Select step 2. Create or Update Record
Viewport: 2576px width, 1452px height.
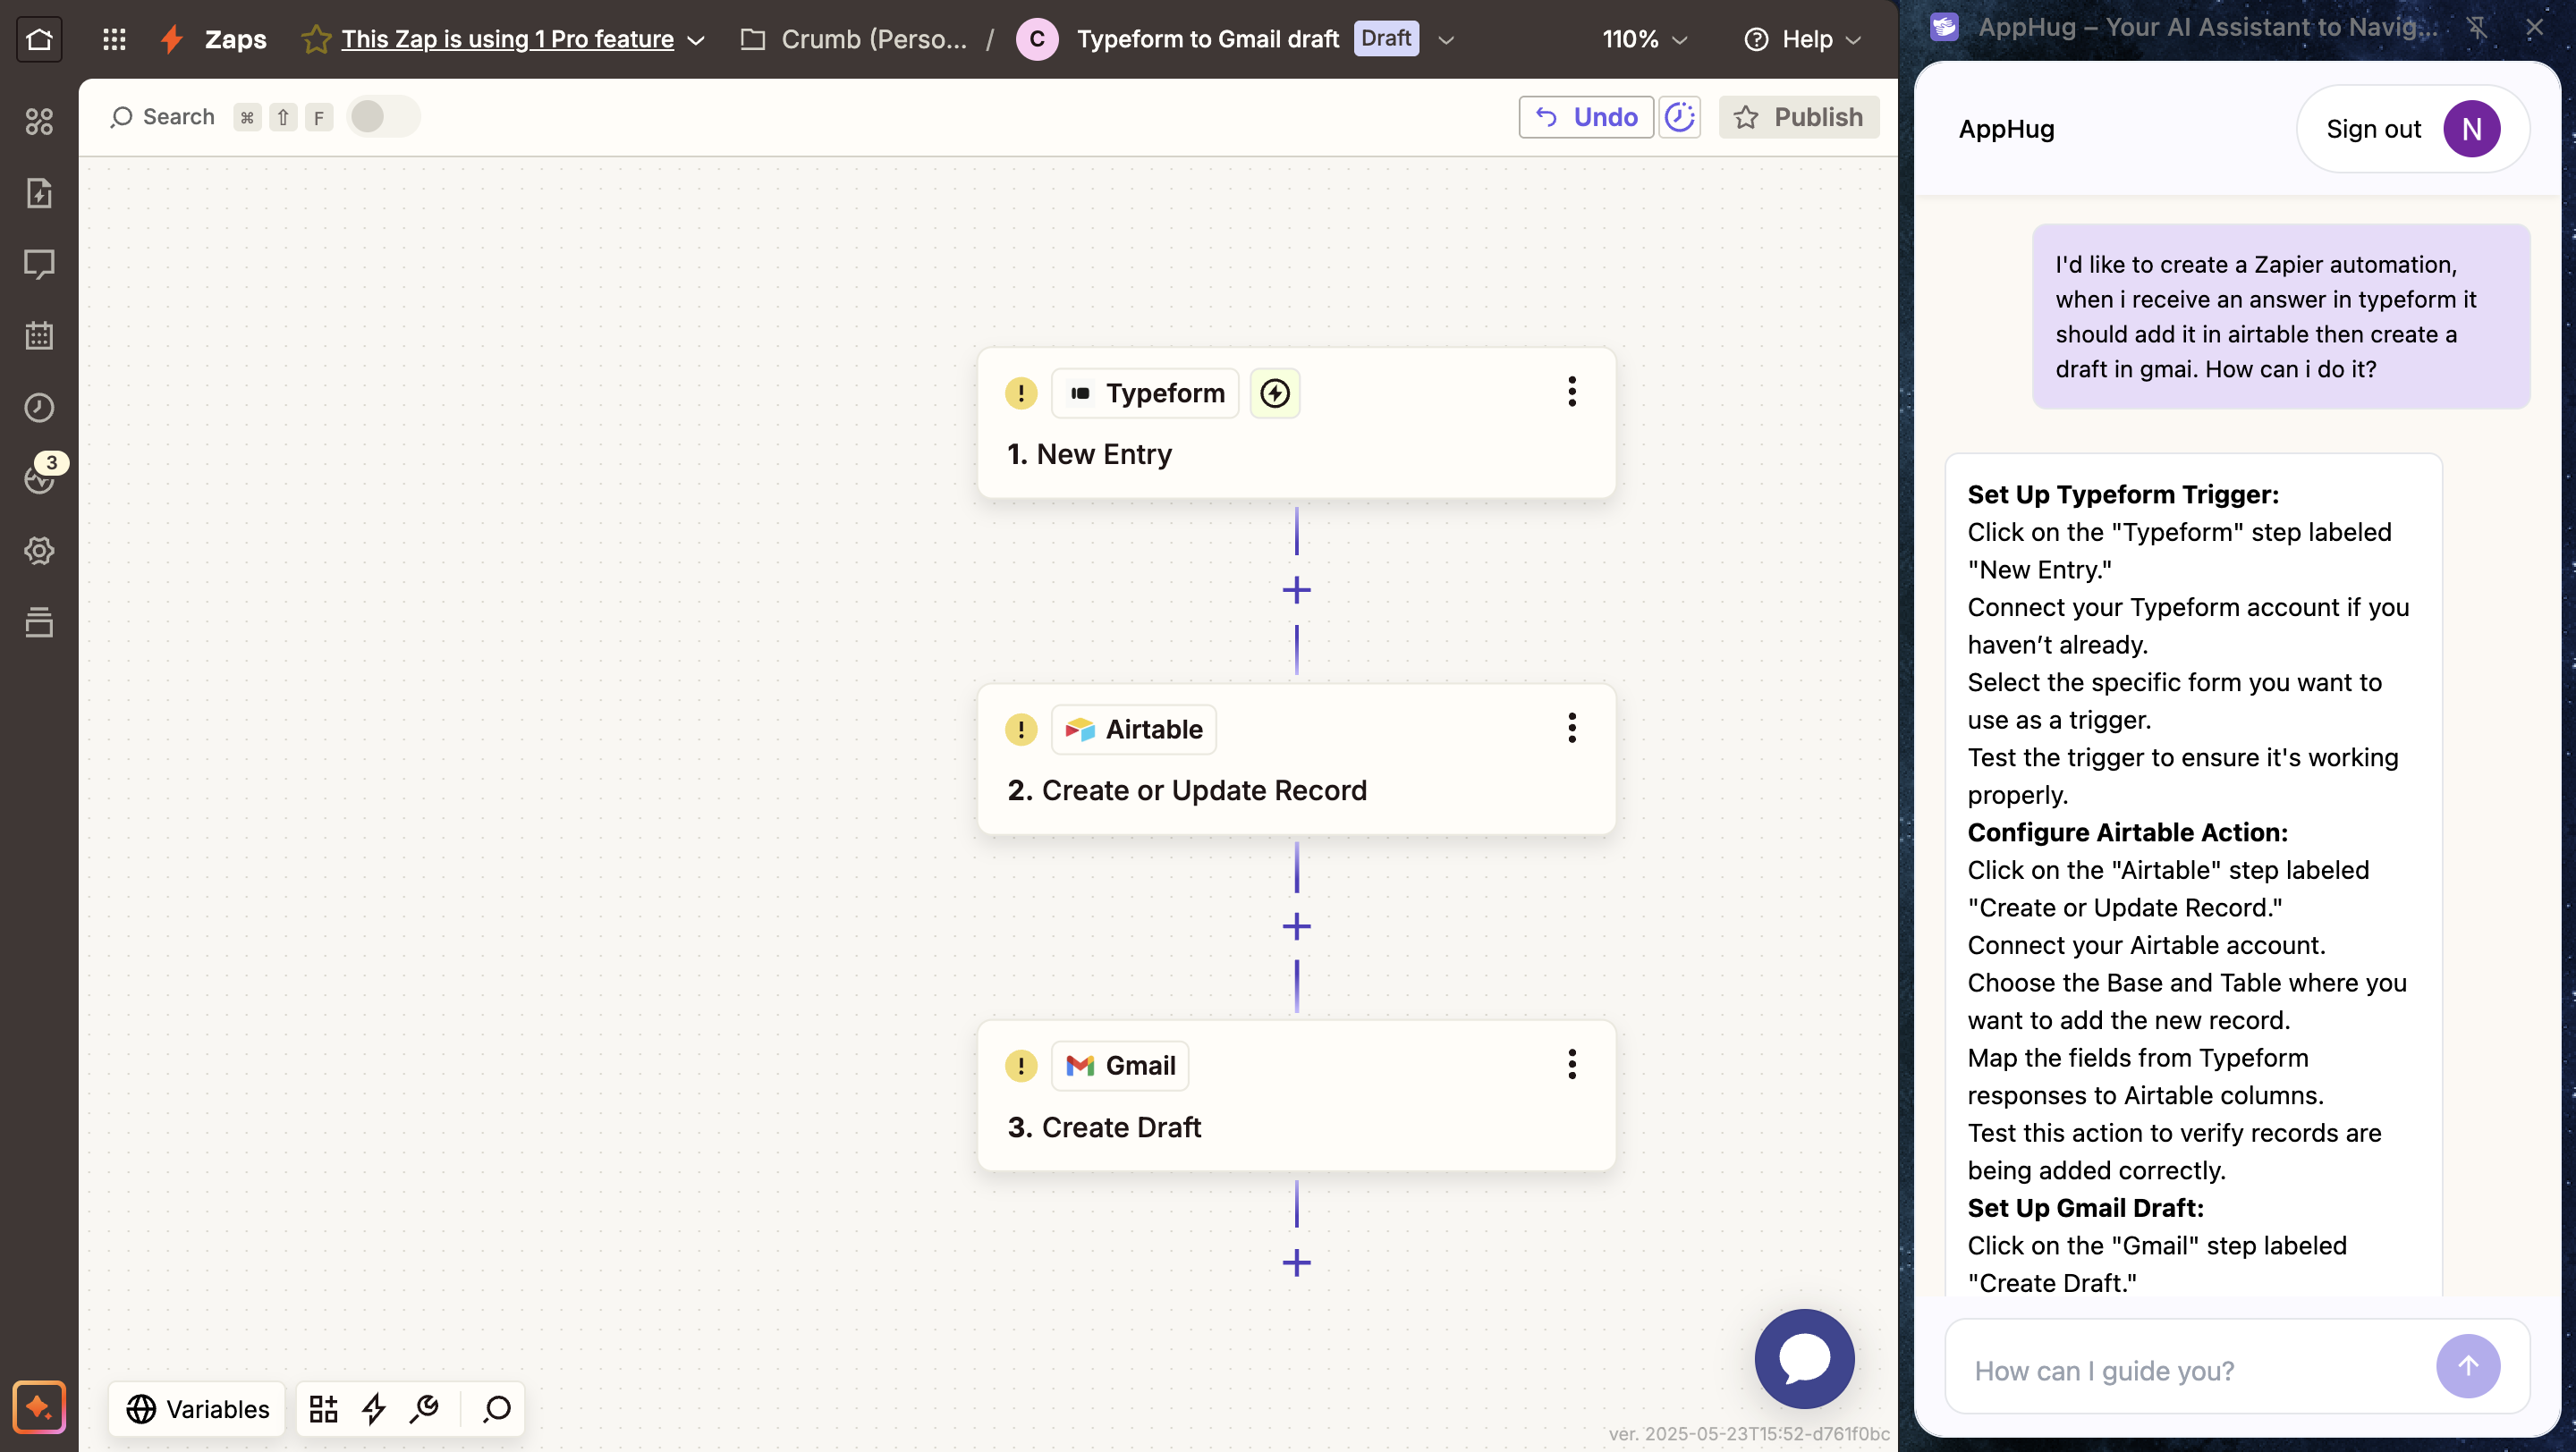click(x=1296, y=759)
